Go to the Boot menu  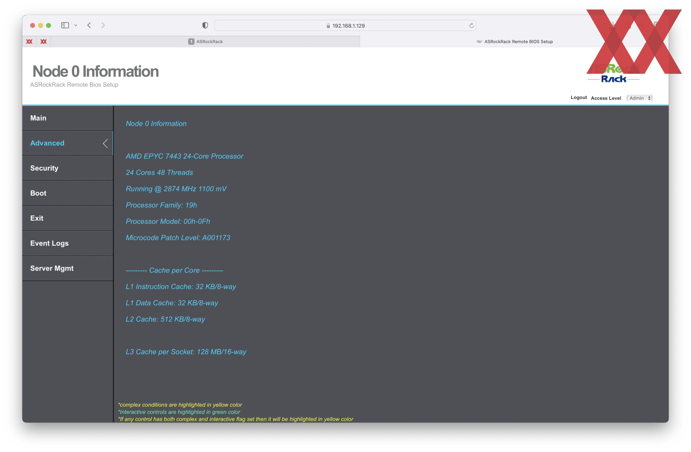coord(39,193)
